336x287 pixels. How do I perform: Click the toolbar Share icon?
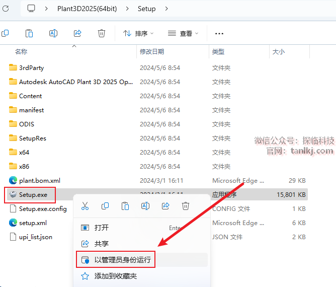[77, 33]
